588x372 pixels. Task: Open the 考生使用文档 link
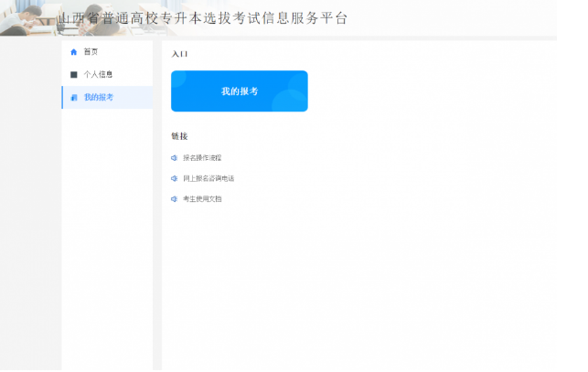tap(202, 198)
